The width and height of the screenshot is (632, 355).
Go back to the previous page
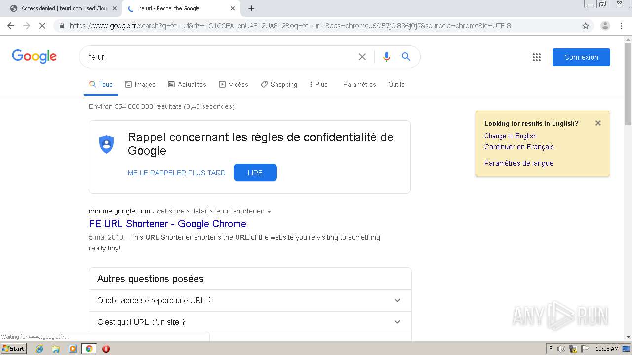point(11,26)
